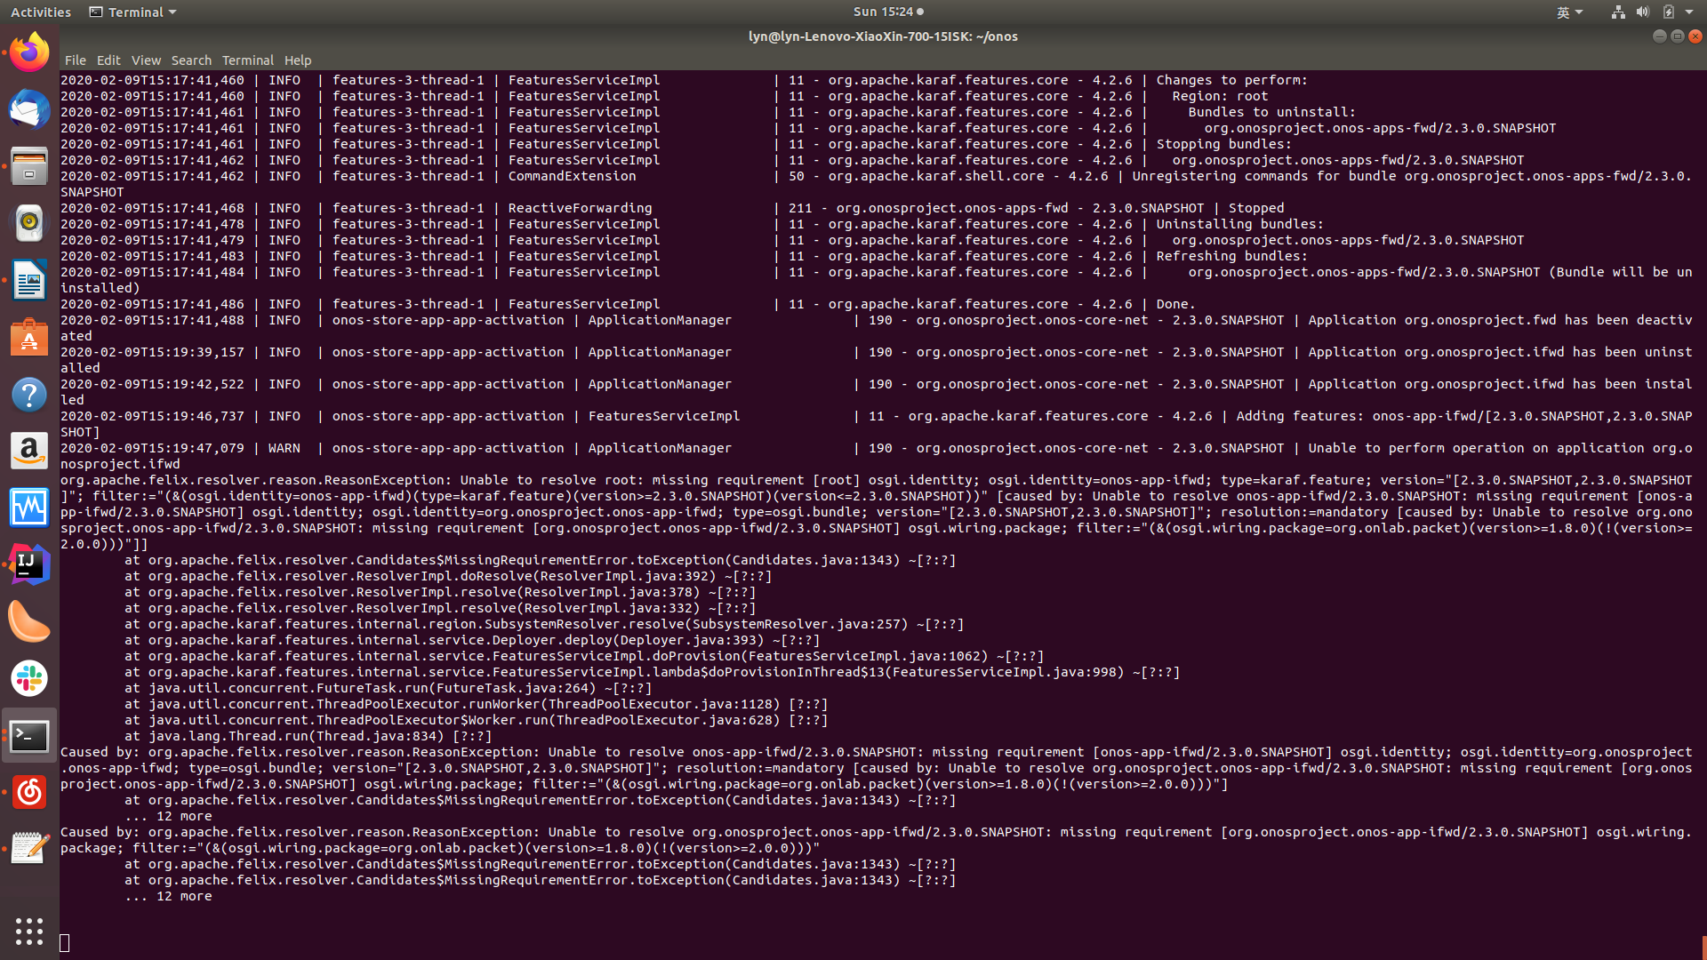
Task: Expand the Terminal app menu in top bar
Action: click(x=133, y=12)
